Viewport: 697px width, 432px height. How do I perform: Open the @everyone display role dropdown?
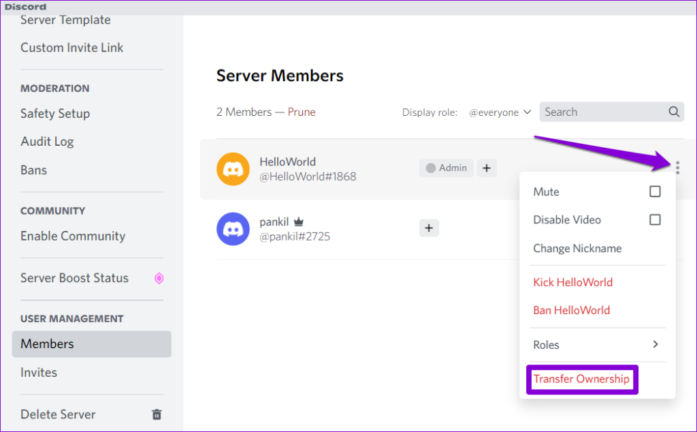500,111
